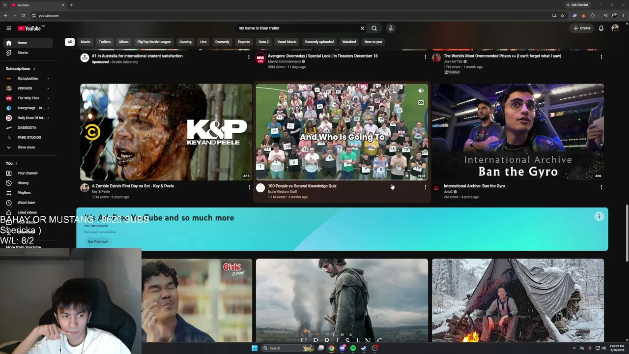Open Chrome's three-dot menu
The image size is (629, 354).
[623, 15]
